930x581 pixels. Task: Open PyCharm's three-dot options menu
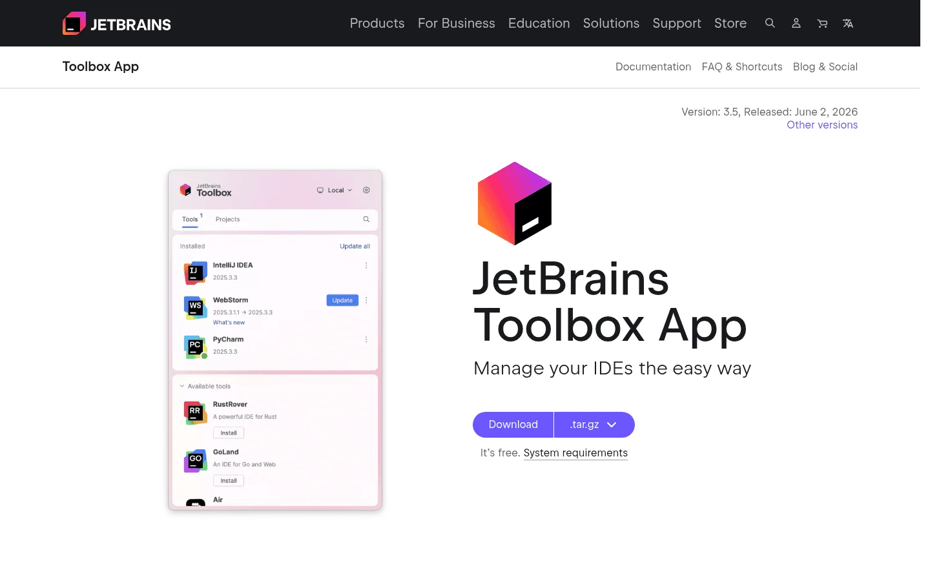pos(366,340)
